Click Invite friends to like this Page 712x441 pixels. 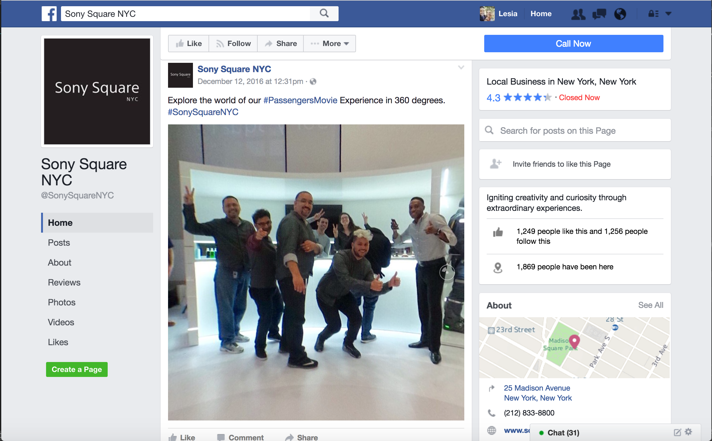click(x=561, y=164)
